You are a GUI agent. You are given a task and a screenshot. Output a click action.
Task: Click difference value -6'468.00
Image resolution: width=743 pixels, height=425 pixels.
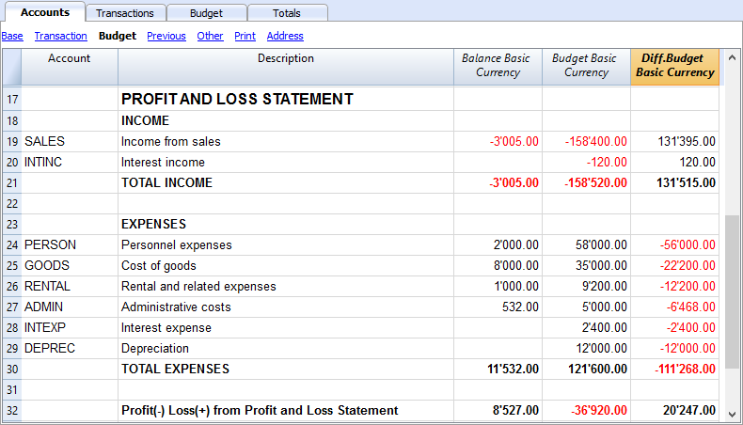point(674,307)
